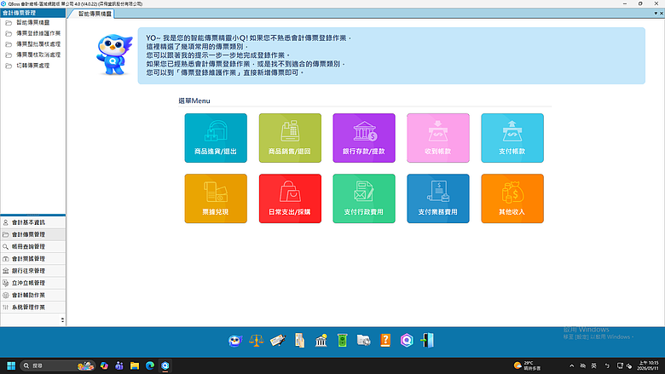Click the exit door icon in dock

click(427, 341)
